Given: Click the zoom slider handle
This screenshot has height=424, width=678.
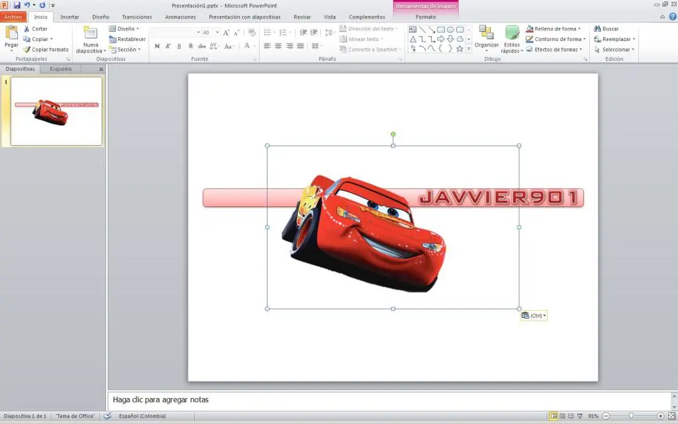Looking at the screenshot, I should [631, 416].
